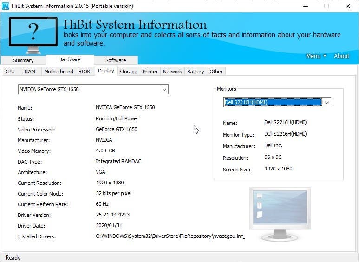Open the Storage tab

128,72
